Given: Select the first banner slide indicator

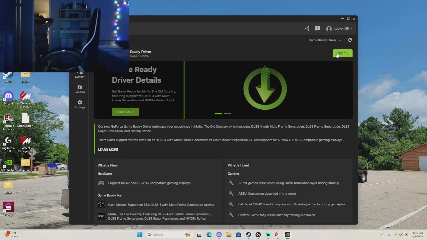Looking at the screenshot, I should [219, 114].
